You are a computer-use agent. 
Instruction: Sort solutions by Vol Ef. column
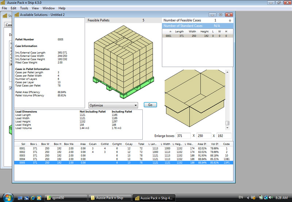point(214,144)
